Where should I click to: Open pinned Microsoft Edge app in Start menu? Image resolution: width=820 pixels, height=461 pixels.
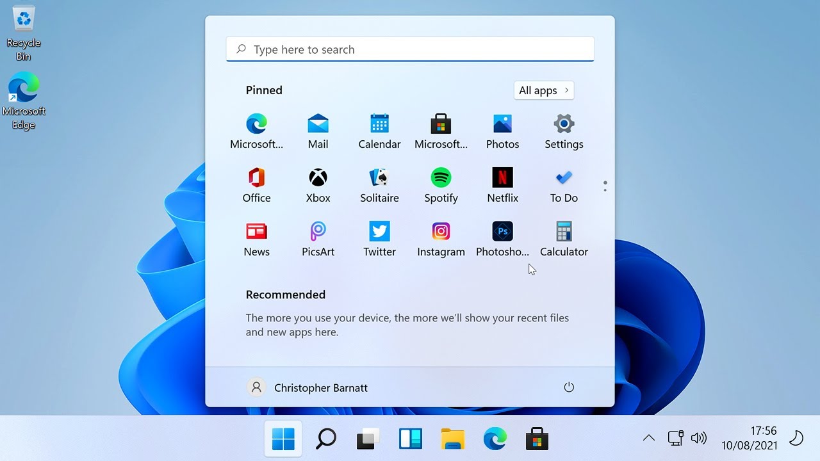pyautogui.click(x=256, y=132)
